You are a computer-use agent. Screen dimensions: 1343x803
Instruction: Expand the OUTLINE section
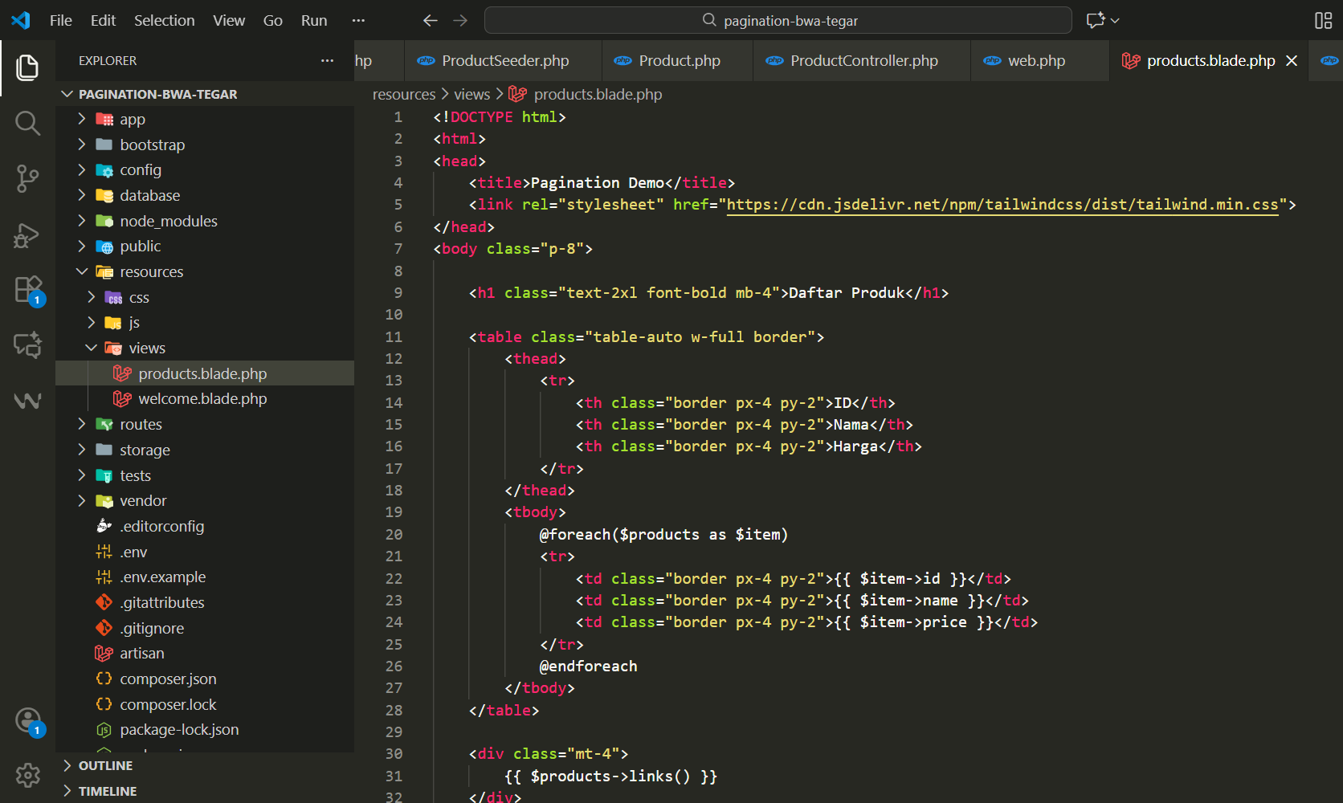coord(105,766)
